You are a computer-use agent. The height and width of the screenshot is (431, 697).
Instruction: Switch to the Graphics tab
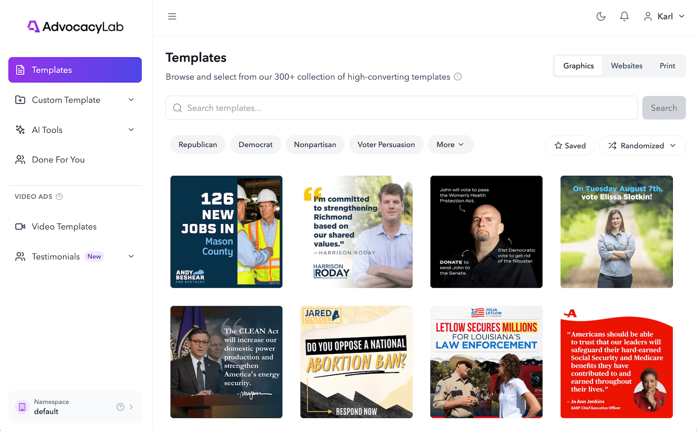pyautogui.click(x=579, y=66)
